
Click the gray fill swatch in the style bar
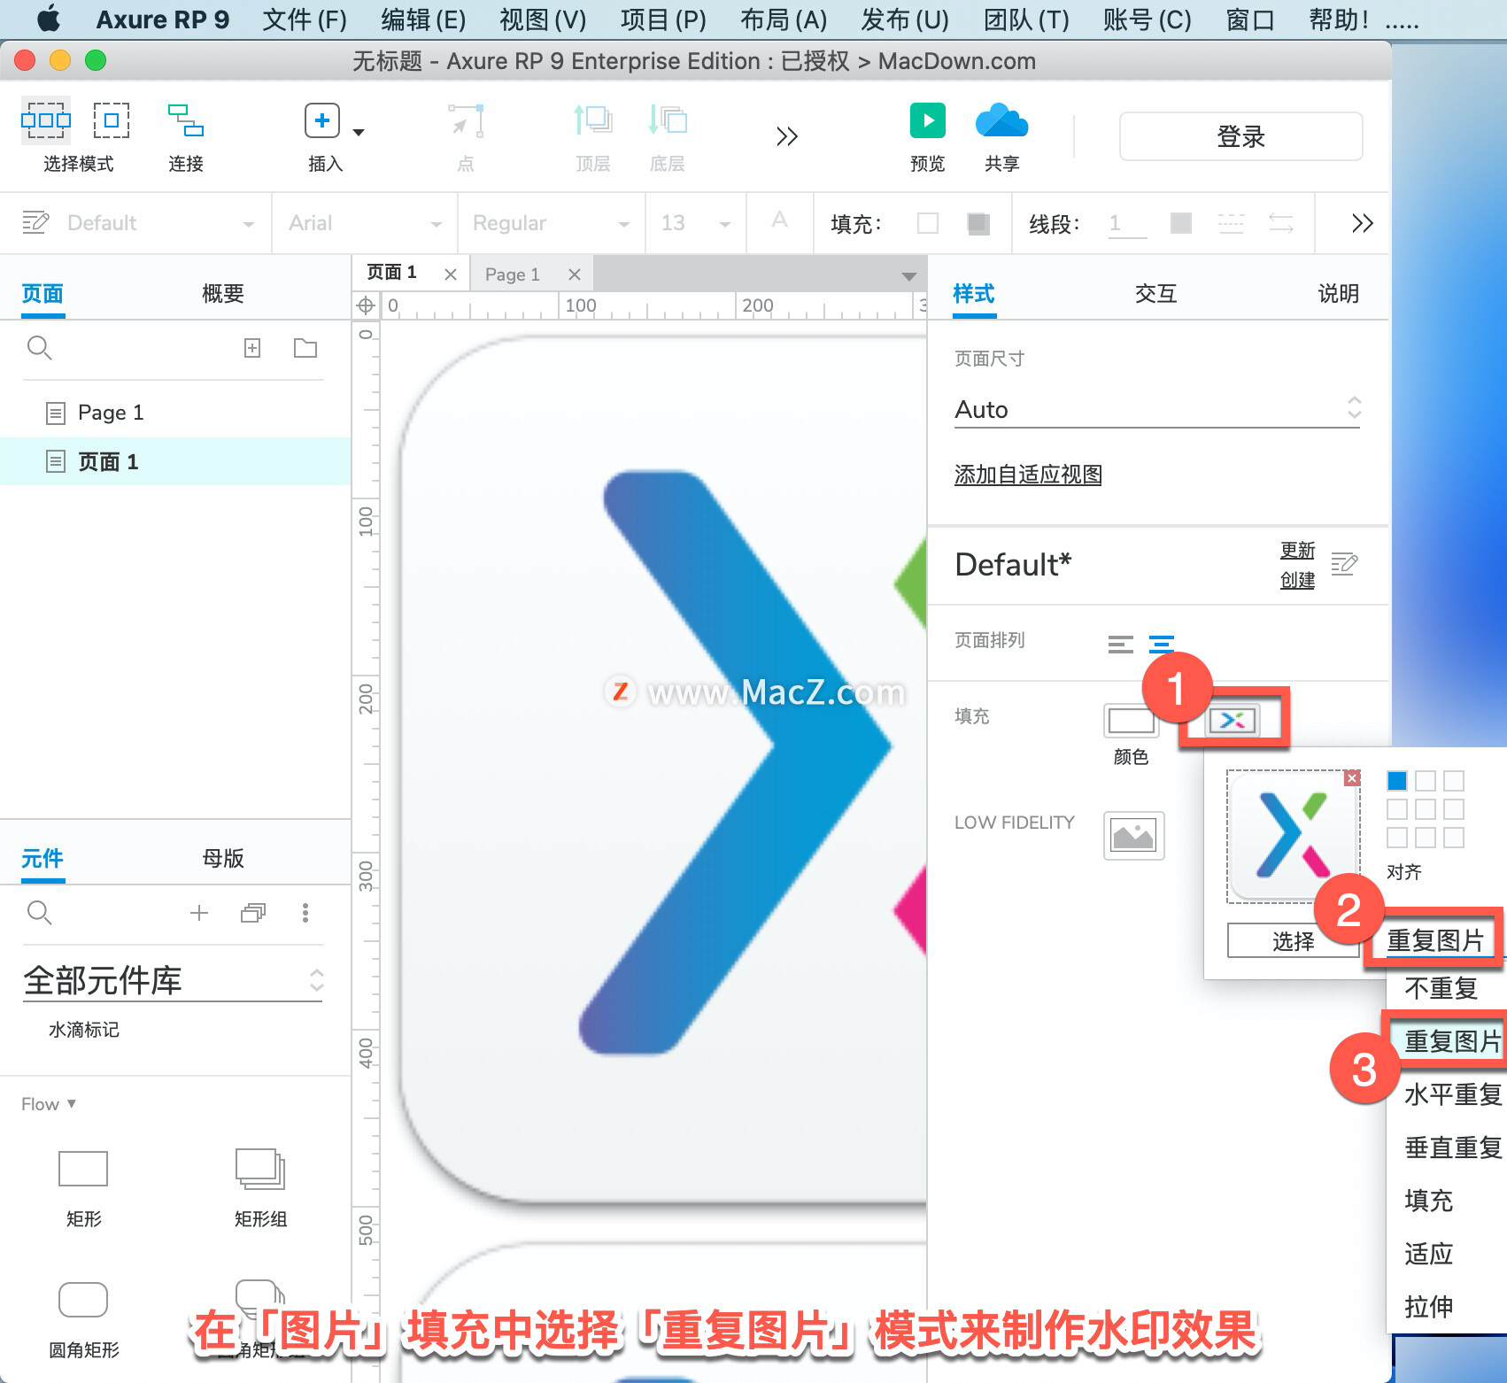click(978, 223)
